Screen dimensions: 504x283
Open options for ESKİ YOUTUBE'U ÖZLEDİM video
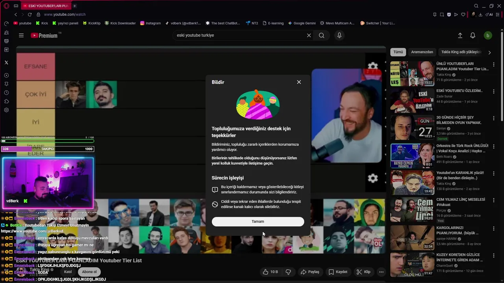click(x=494, y=91)
